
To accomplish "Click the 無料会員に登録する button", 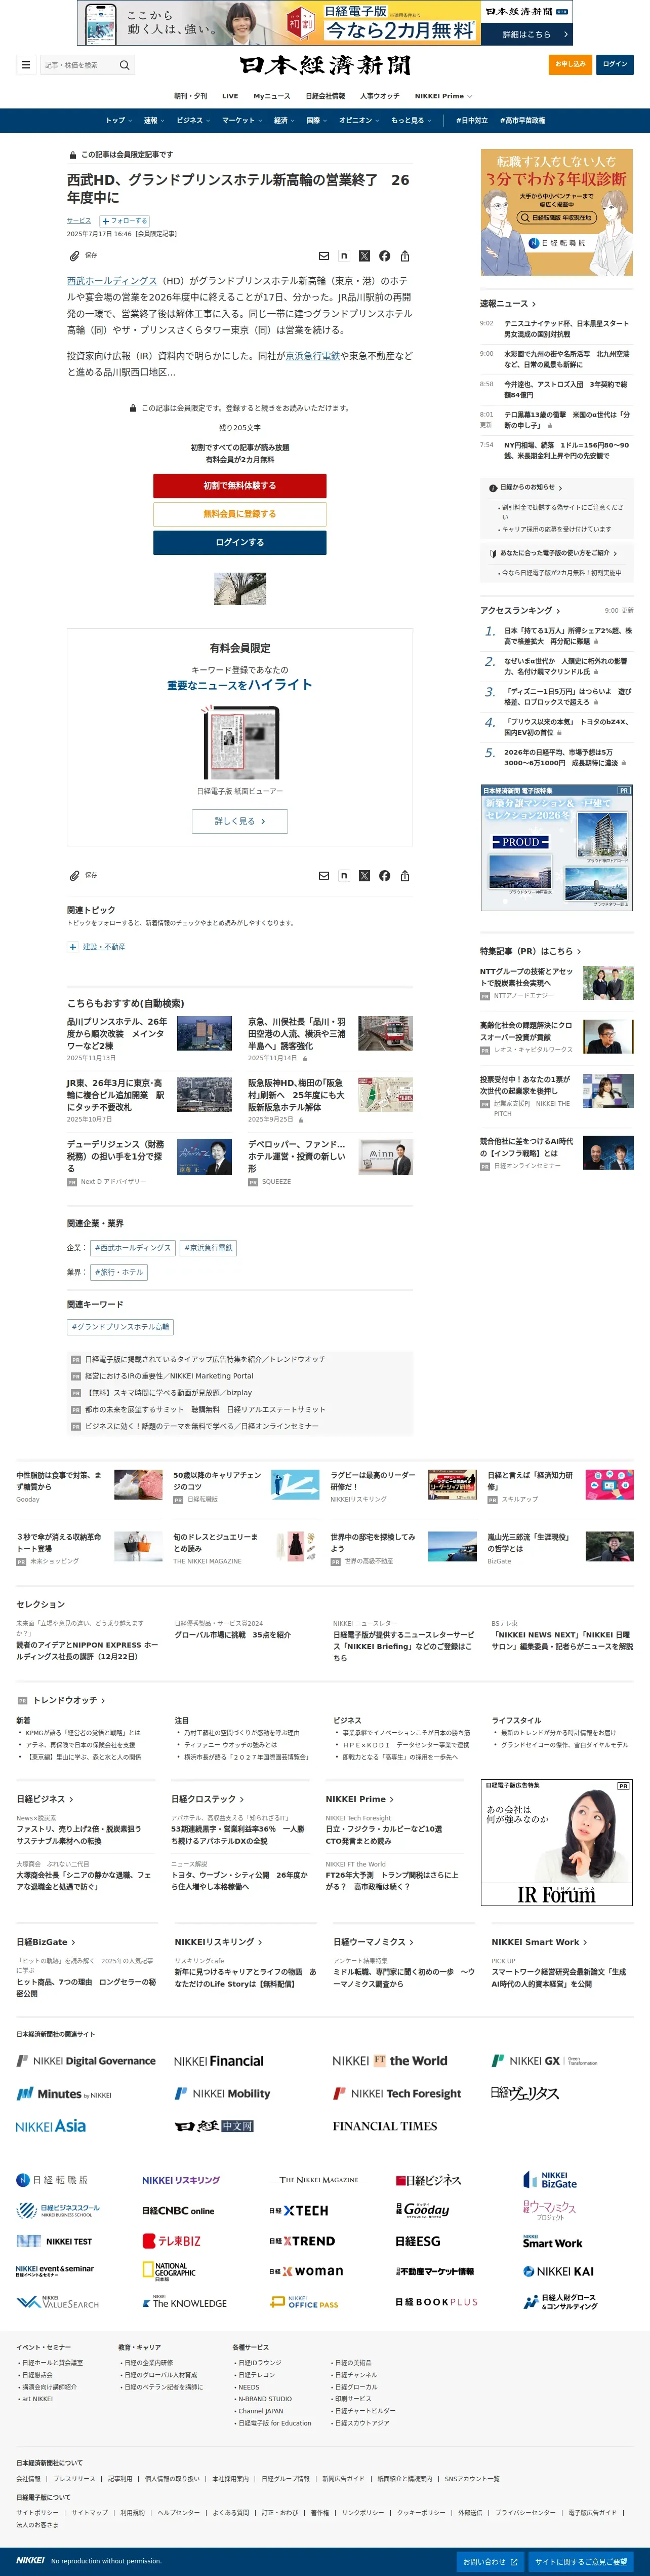I will point(239,514).
